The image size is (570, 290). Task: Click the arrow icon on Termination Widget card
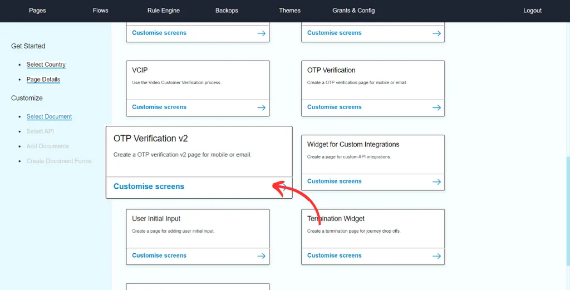point(436,256)
